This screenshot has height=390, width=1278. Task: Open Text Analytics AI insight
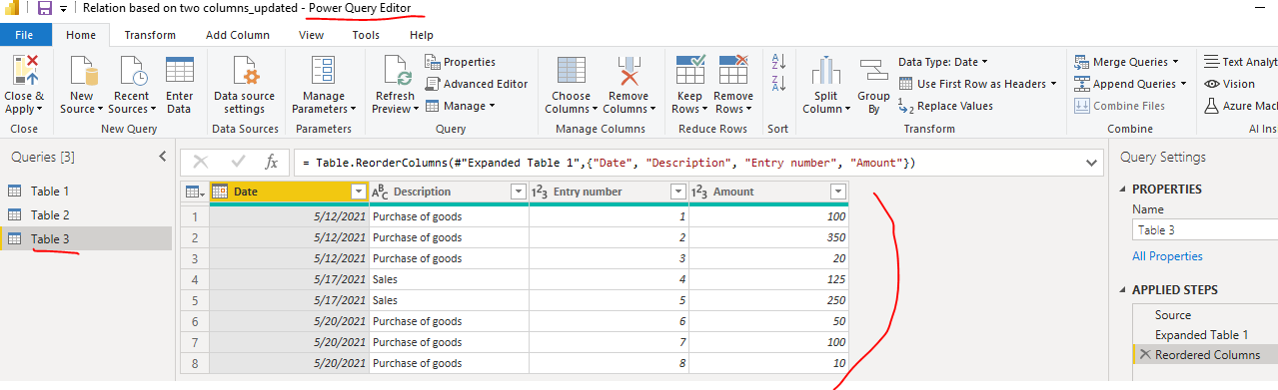coord(1240,62)
